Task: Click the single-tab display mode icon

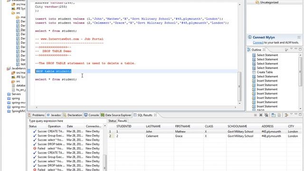Action: tap(274, 115)
